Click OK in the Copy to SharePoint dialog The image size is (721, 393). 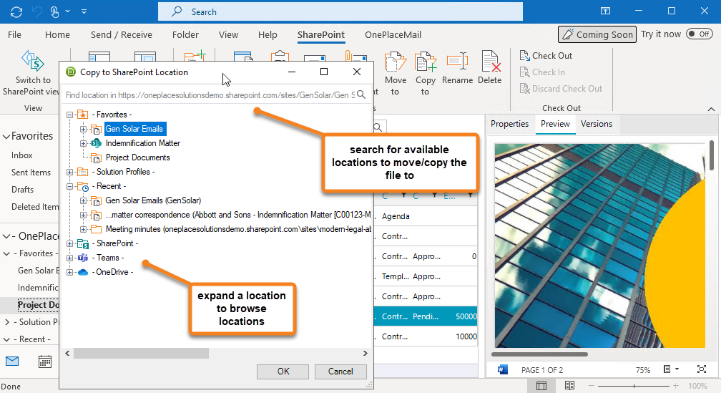tap(283, 372)
